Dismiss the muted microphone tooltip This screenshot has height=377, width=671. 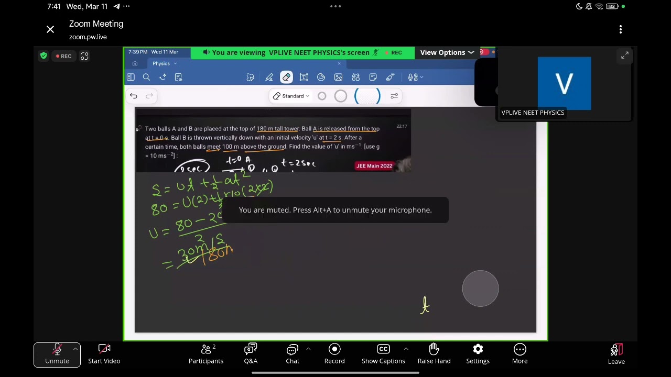pos(335,210)
